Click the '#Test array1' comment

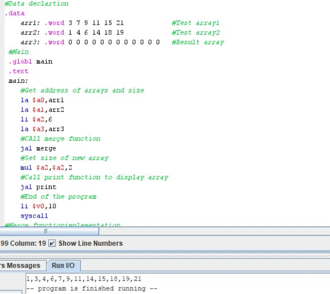[196, 23]
